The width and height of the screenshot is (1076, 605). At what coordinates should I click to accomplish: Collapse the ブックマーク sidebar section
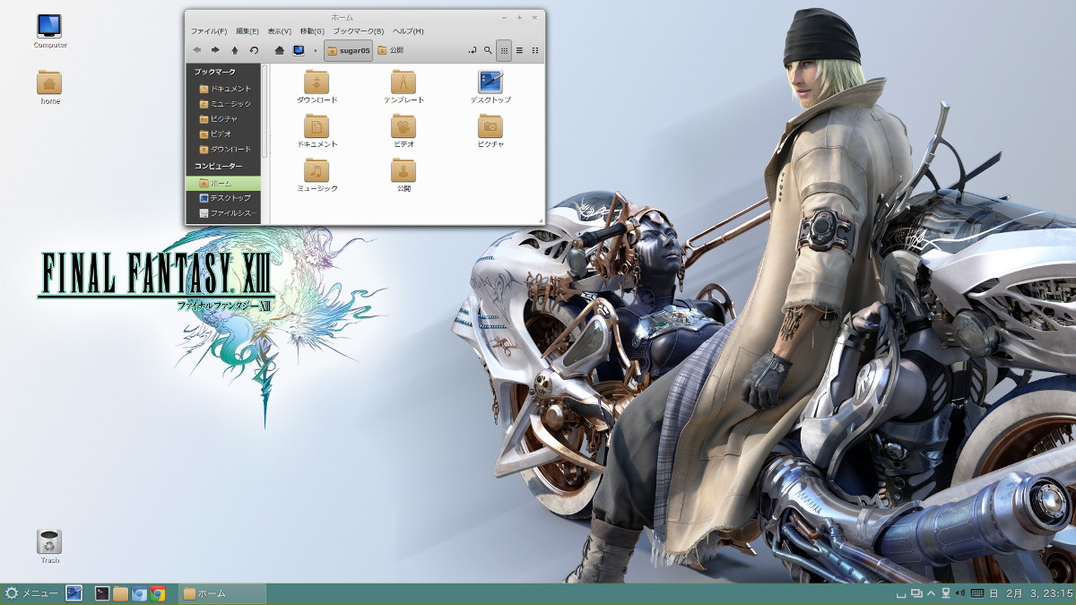point(215,71)
